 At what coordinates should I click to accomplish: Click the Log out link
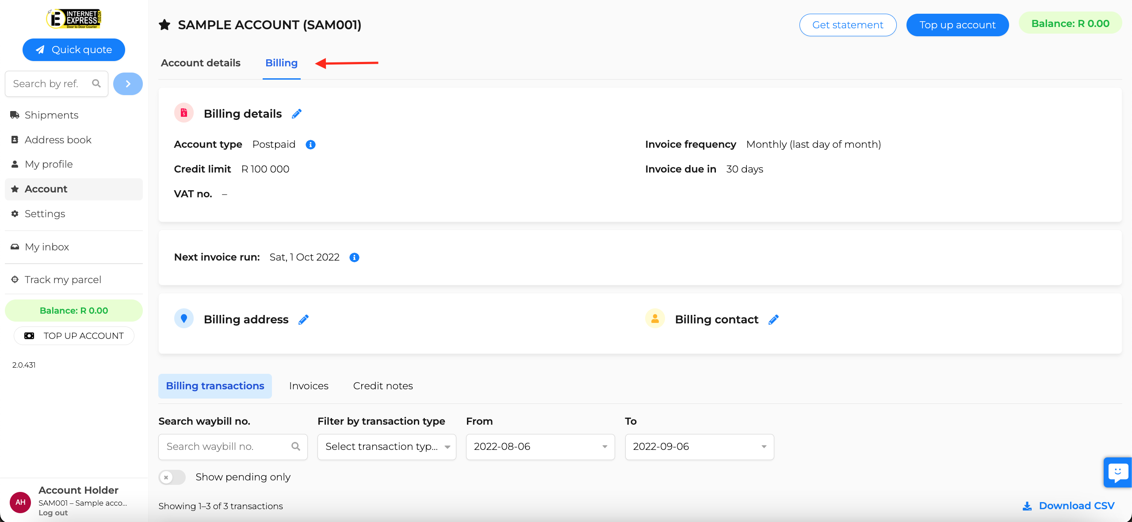53,513
